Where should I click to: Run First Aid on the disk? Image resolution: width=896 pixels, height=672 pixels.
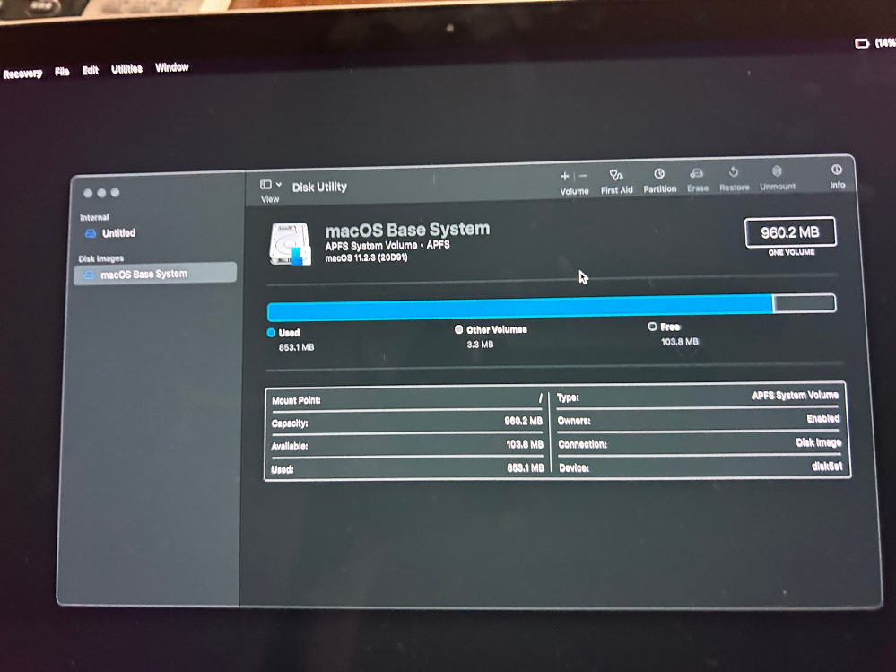(616, 181)
